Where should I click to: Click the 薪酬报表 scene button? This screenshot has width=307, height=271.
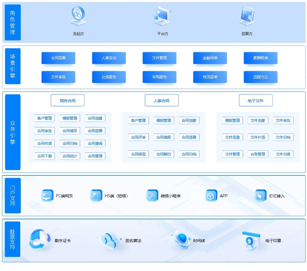pyautogui.click(x=260, y=58)
